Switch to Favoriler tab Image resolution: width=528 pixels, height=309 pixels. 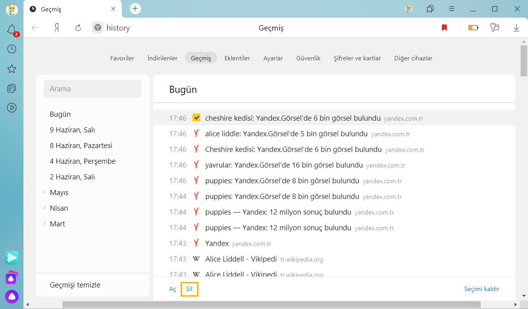tap(122, 58)
